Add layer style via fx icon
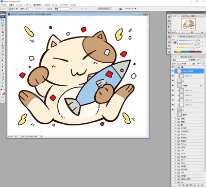Image resolution: width=206 pixels, height=187 pixels. click(x=184, y=185)
